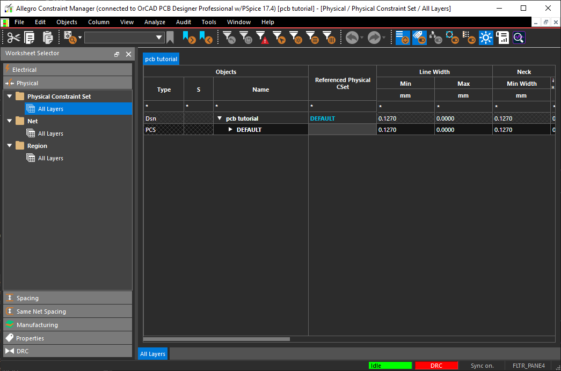
Task: Open the Spacing worksheet section
Action: coord(27,298)
